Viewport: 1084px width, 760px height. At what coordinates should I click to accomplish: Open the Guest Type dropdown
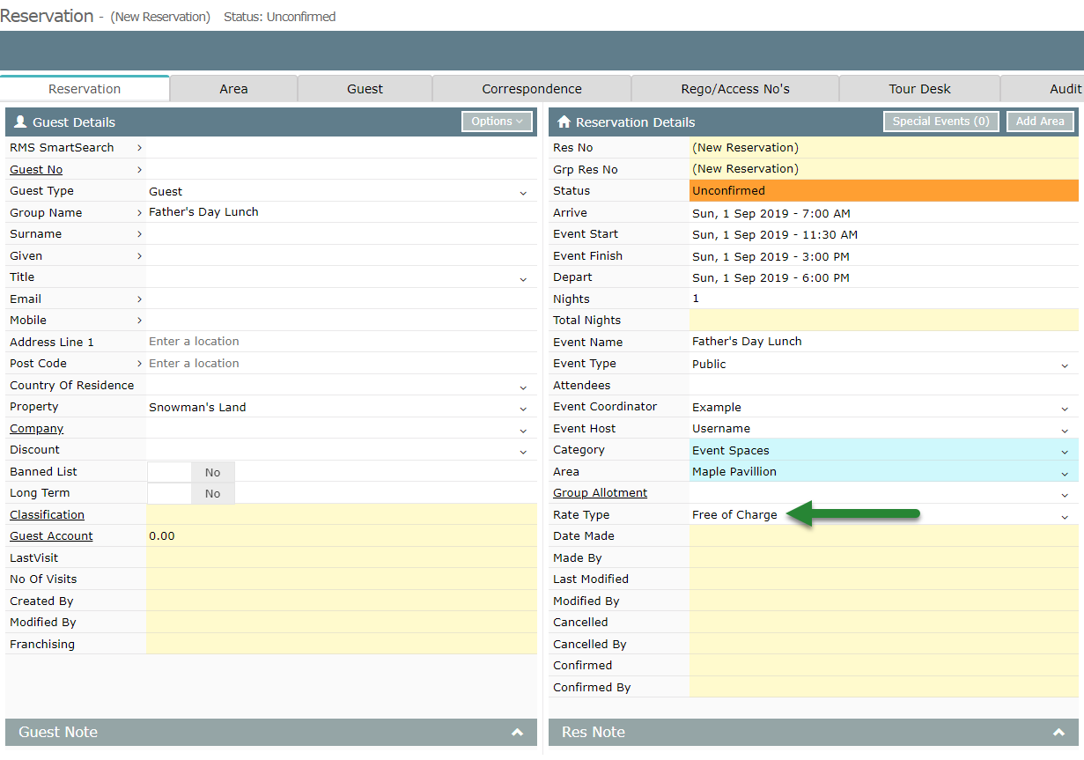coord(523,192)
